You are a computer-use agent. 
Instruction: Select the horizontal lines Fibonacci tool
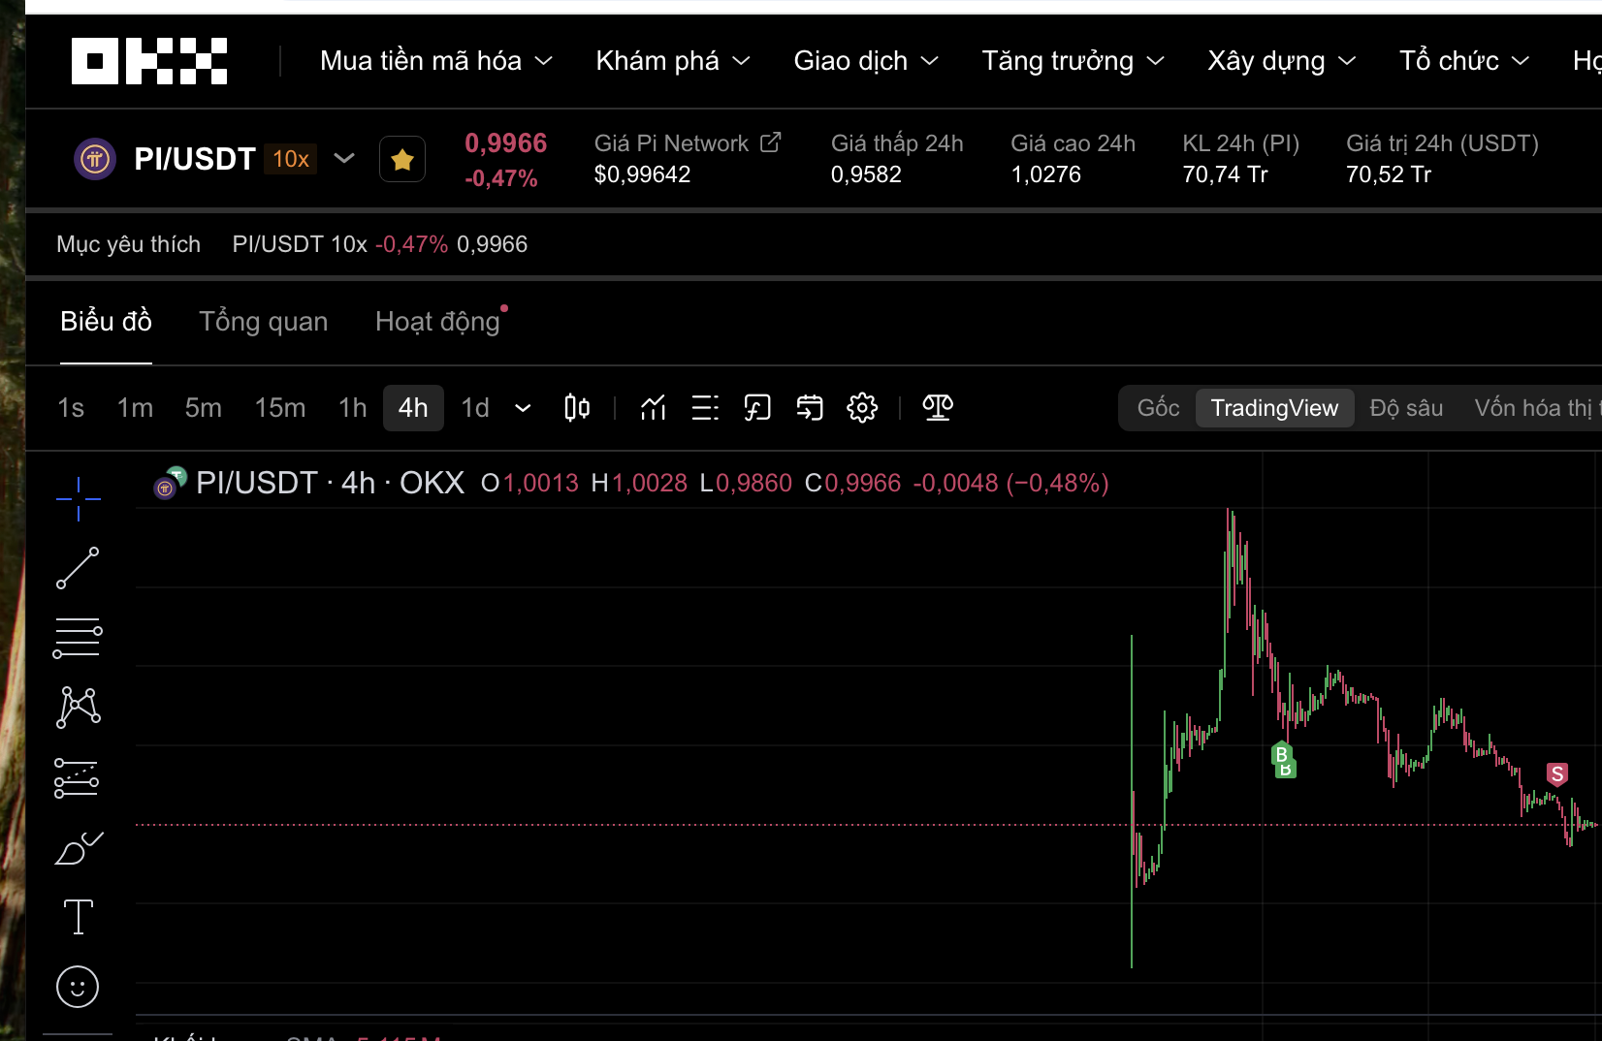(x=78, y=638)
